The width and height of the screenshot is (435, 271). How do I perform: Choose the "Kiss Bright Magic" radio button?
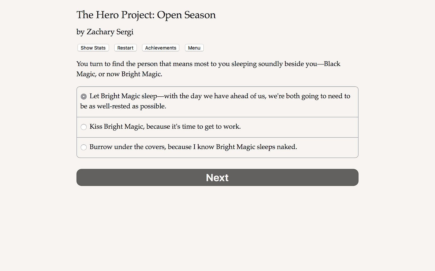84,127
